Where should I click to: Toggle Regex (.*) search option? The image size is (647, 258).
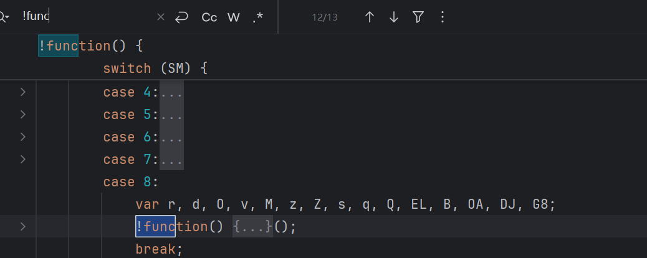point(258,17)
